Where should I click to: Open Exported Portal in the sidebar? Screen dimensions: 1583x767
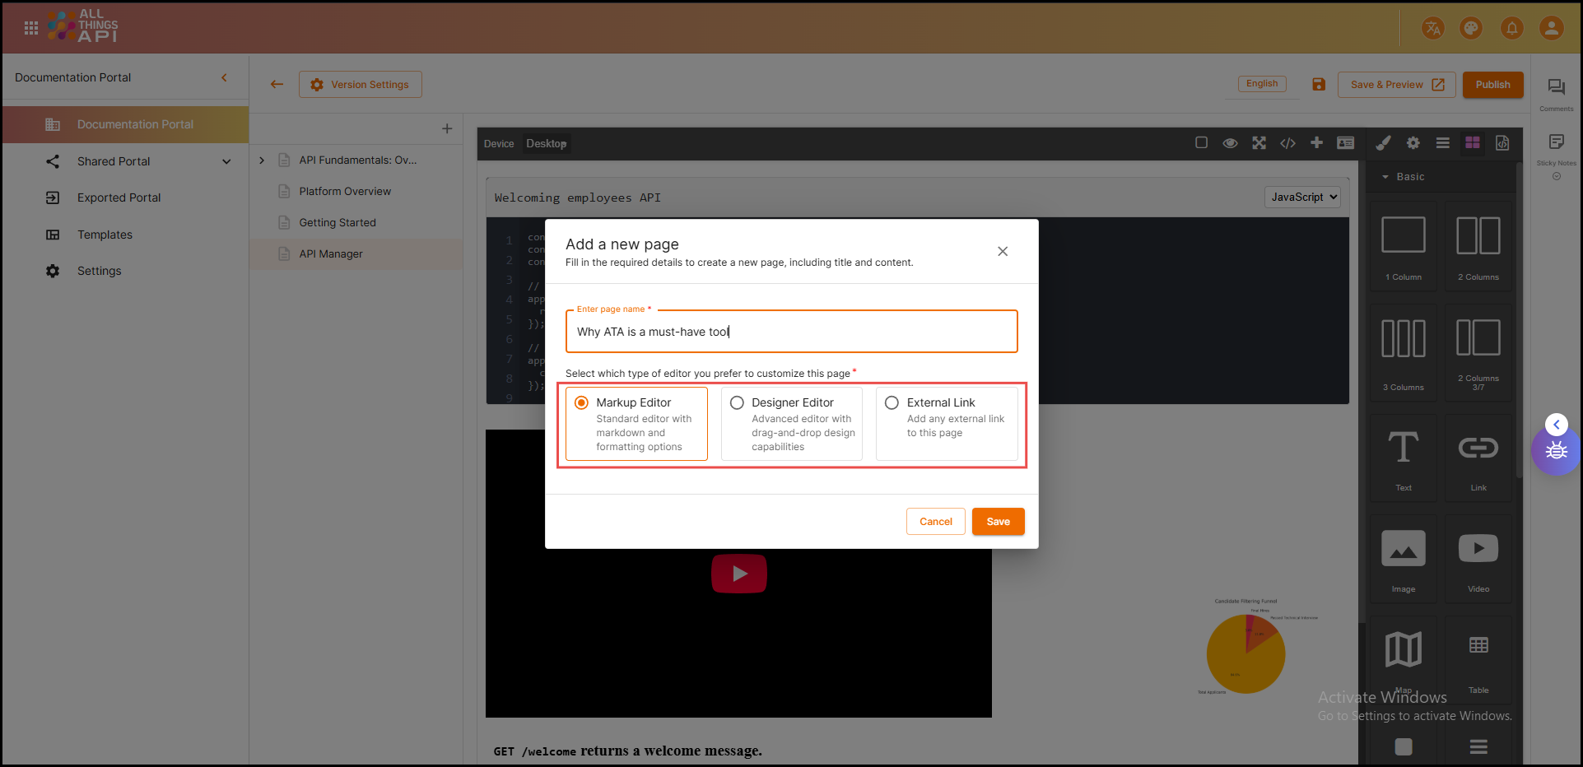click(x=119, y=198)
